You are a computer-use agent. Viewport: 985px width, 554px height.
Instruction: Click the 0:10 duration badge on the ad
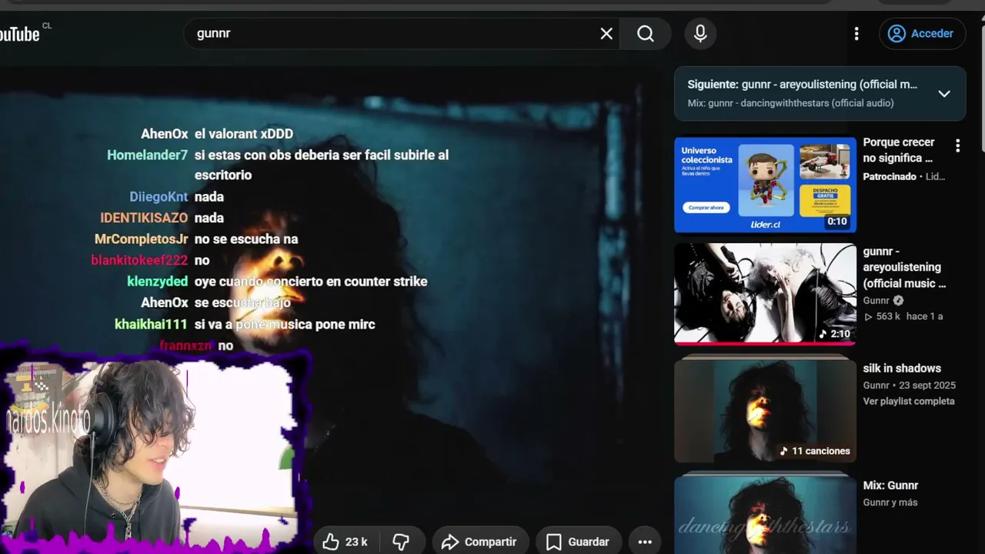(837, 222)
